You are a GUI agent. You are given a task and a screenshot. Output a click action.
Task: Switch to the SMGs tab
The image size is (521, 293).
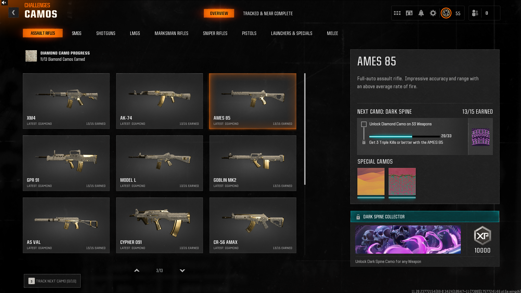click(x=77, y=33)
